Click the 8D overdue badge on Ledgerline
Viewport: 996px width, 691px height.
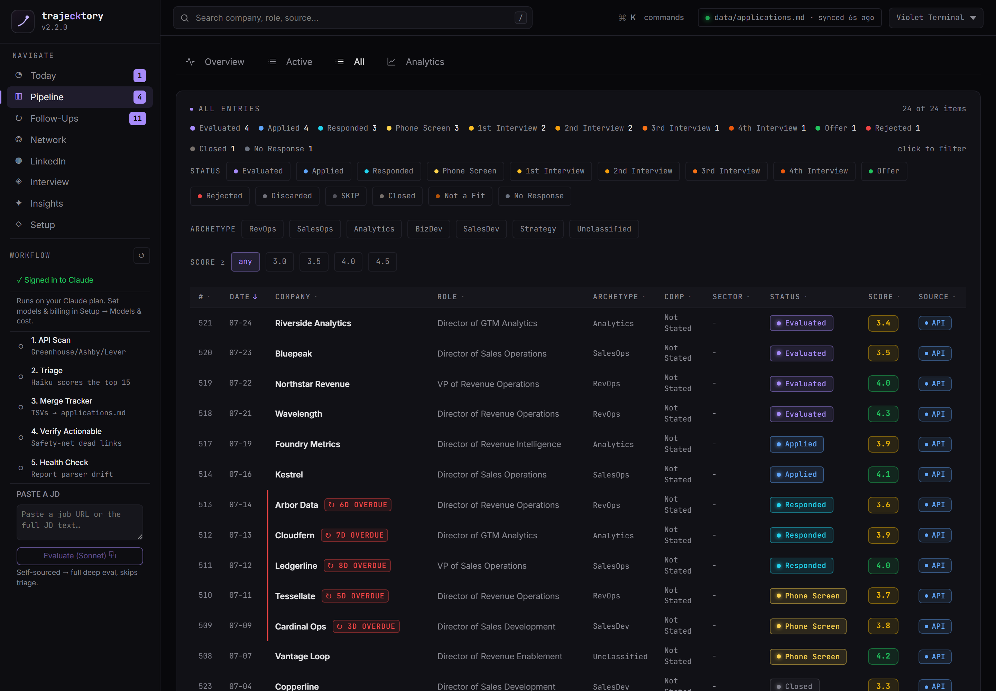pos(357,566)
